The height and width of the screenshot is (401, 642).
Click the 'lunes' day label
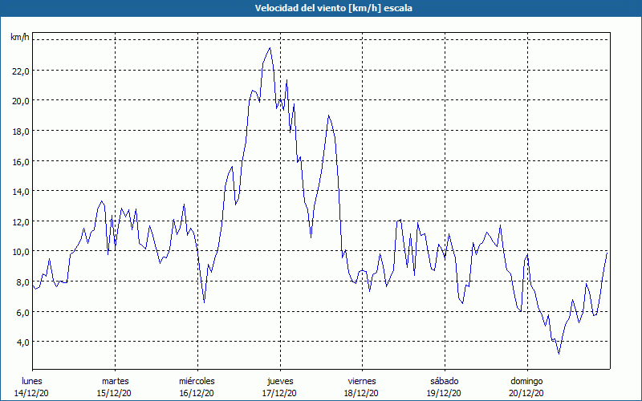click(x=32, y=381)
